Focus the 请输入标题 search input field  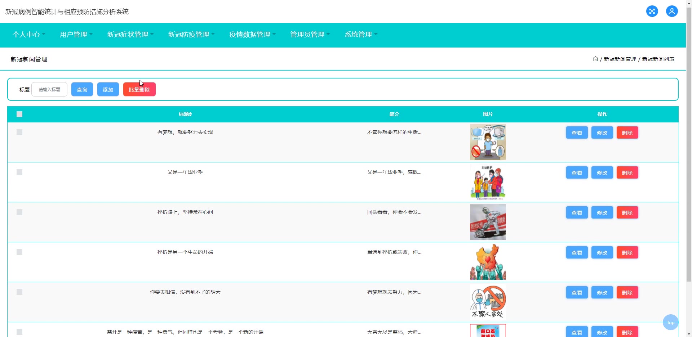pos(49,90)
